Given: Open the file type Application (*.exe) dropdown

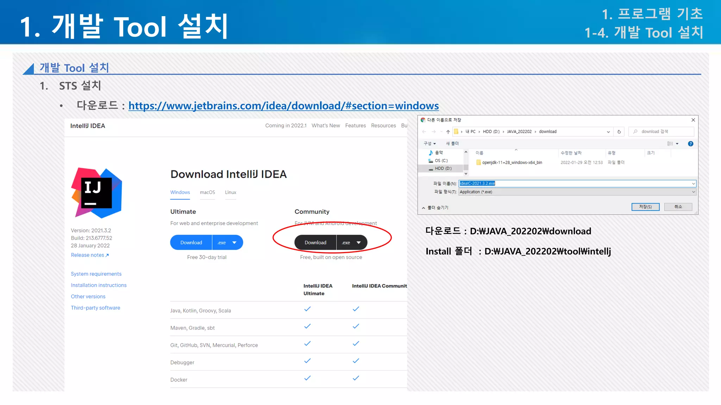Looking at the screenshot, I should pyautogui.click(x=577, y=192).
